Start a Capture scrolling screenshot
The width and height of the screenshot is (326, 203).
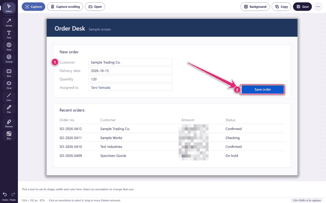pyautogui.click(x=65, y=7)
